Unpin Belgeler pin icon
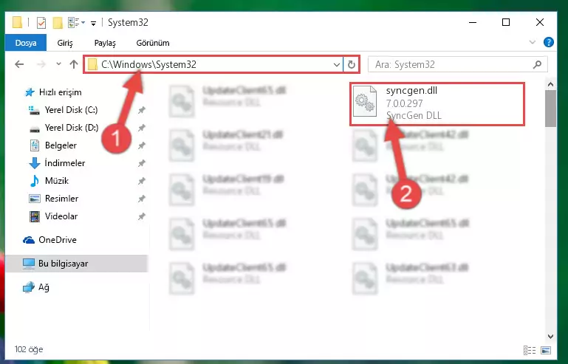The height and width of the screenshot is (364, 568). [141, 145]
